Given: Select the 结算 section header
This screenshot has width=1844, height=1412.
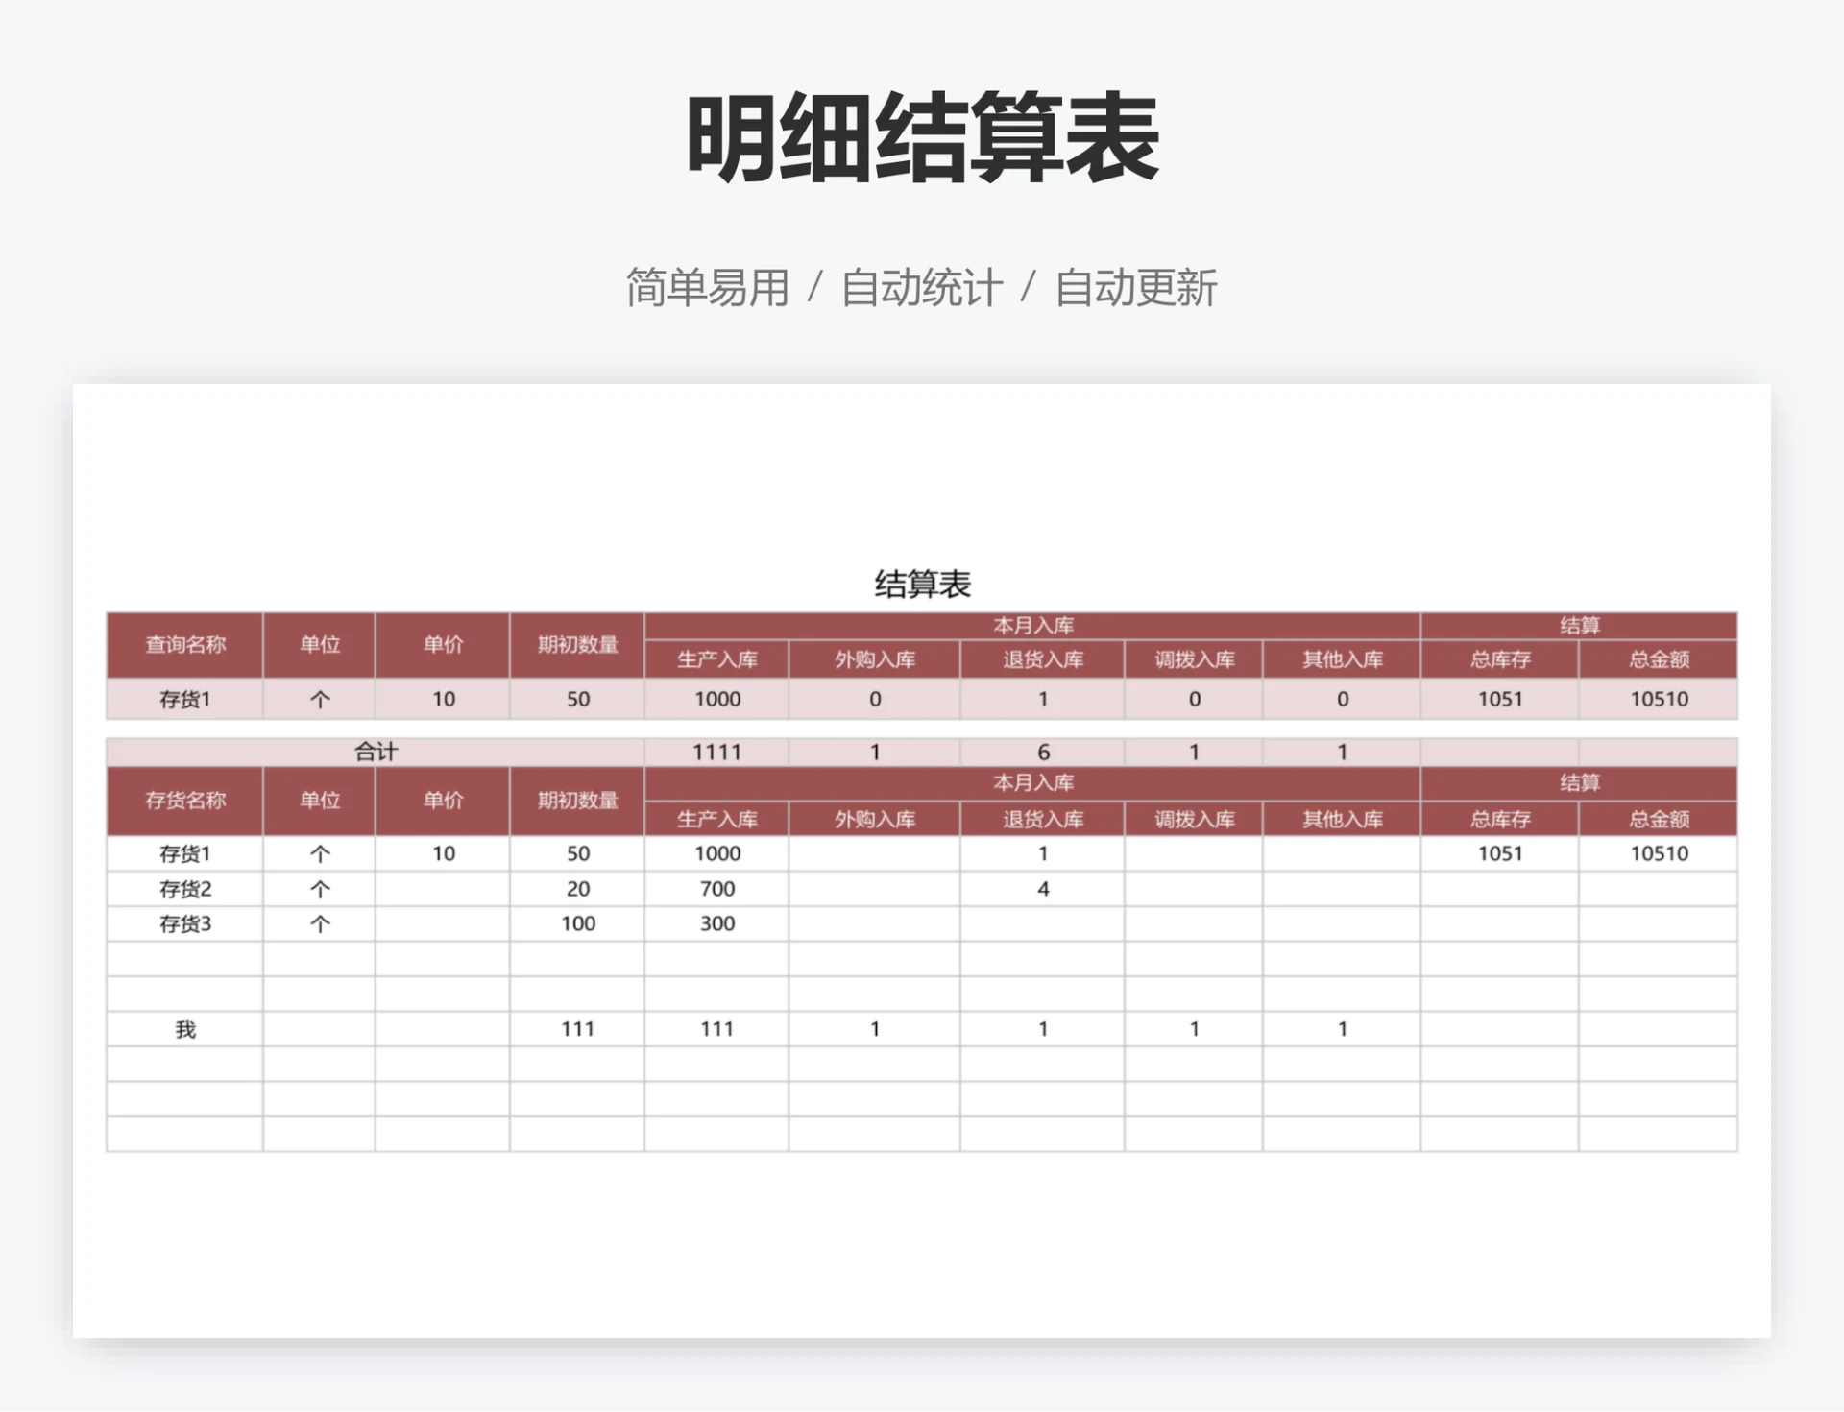Looking at the screenshot, I should pyautogui.click(x=1580, y=624).
